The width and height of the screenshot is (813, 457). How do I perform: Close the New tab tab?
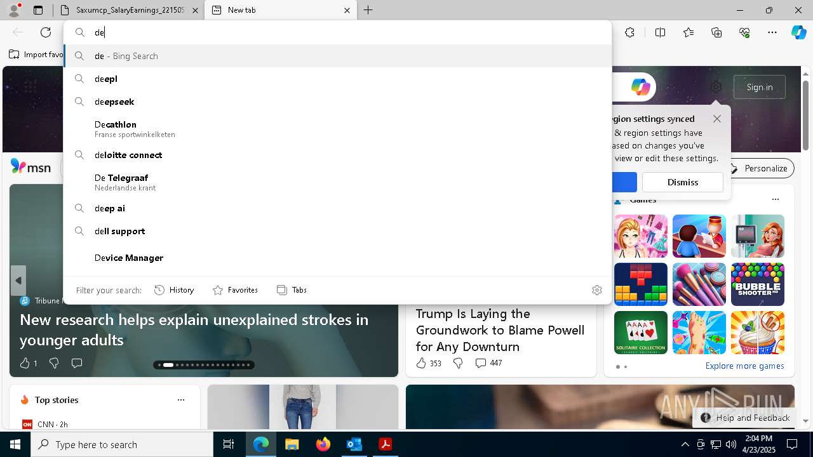point(347,10)
